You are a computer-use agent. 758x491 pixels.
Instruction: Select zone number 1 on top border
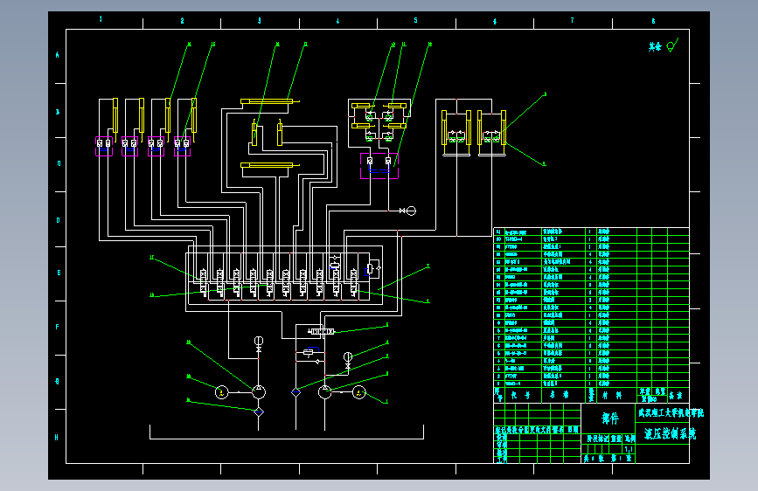click(101, 19)
